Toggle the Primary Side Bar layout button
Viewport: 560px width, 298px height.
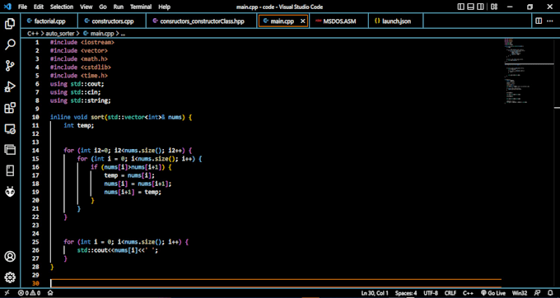click(x=461, y=7)
